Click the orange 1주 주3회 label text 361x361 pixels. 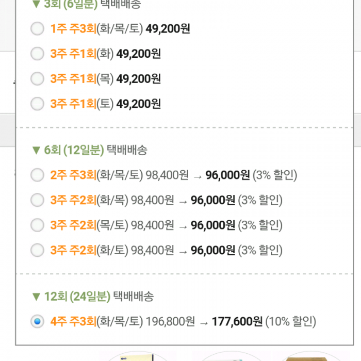[73, 29]
